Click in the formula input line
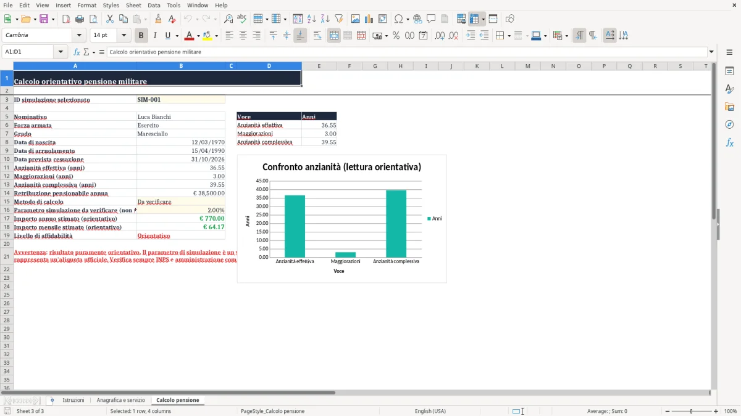Viewport: 741px width, 416px height. [406, 52]
